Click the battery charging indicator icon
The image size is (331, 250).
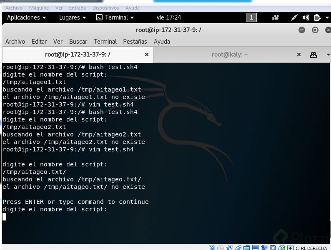tap(317, 17)
